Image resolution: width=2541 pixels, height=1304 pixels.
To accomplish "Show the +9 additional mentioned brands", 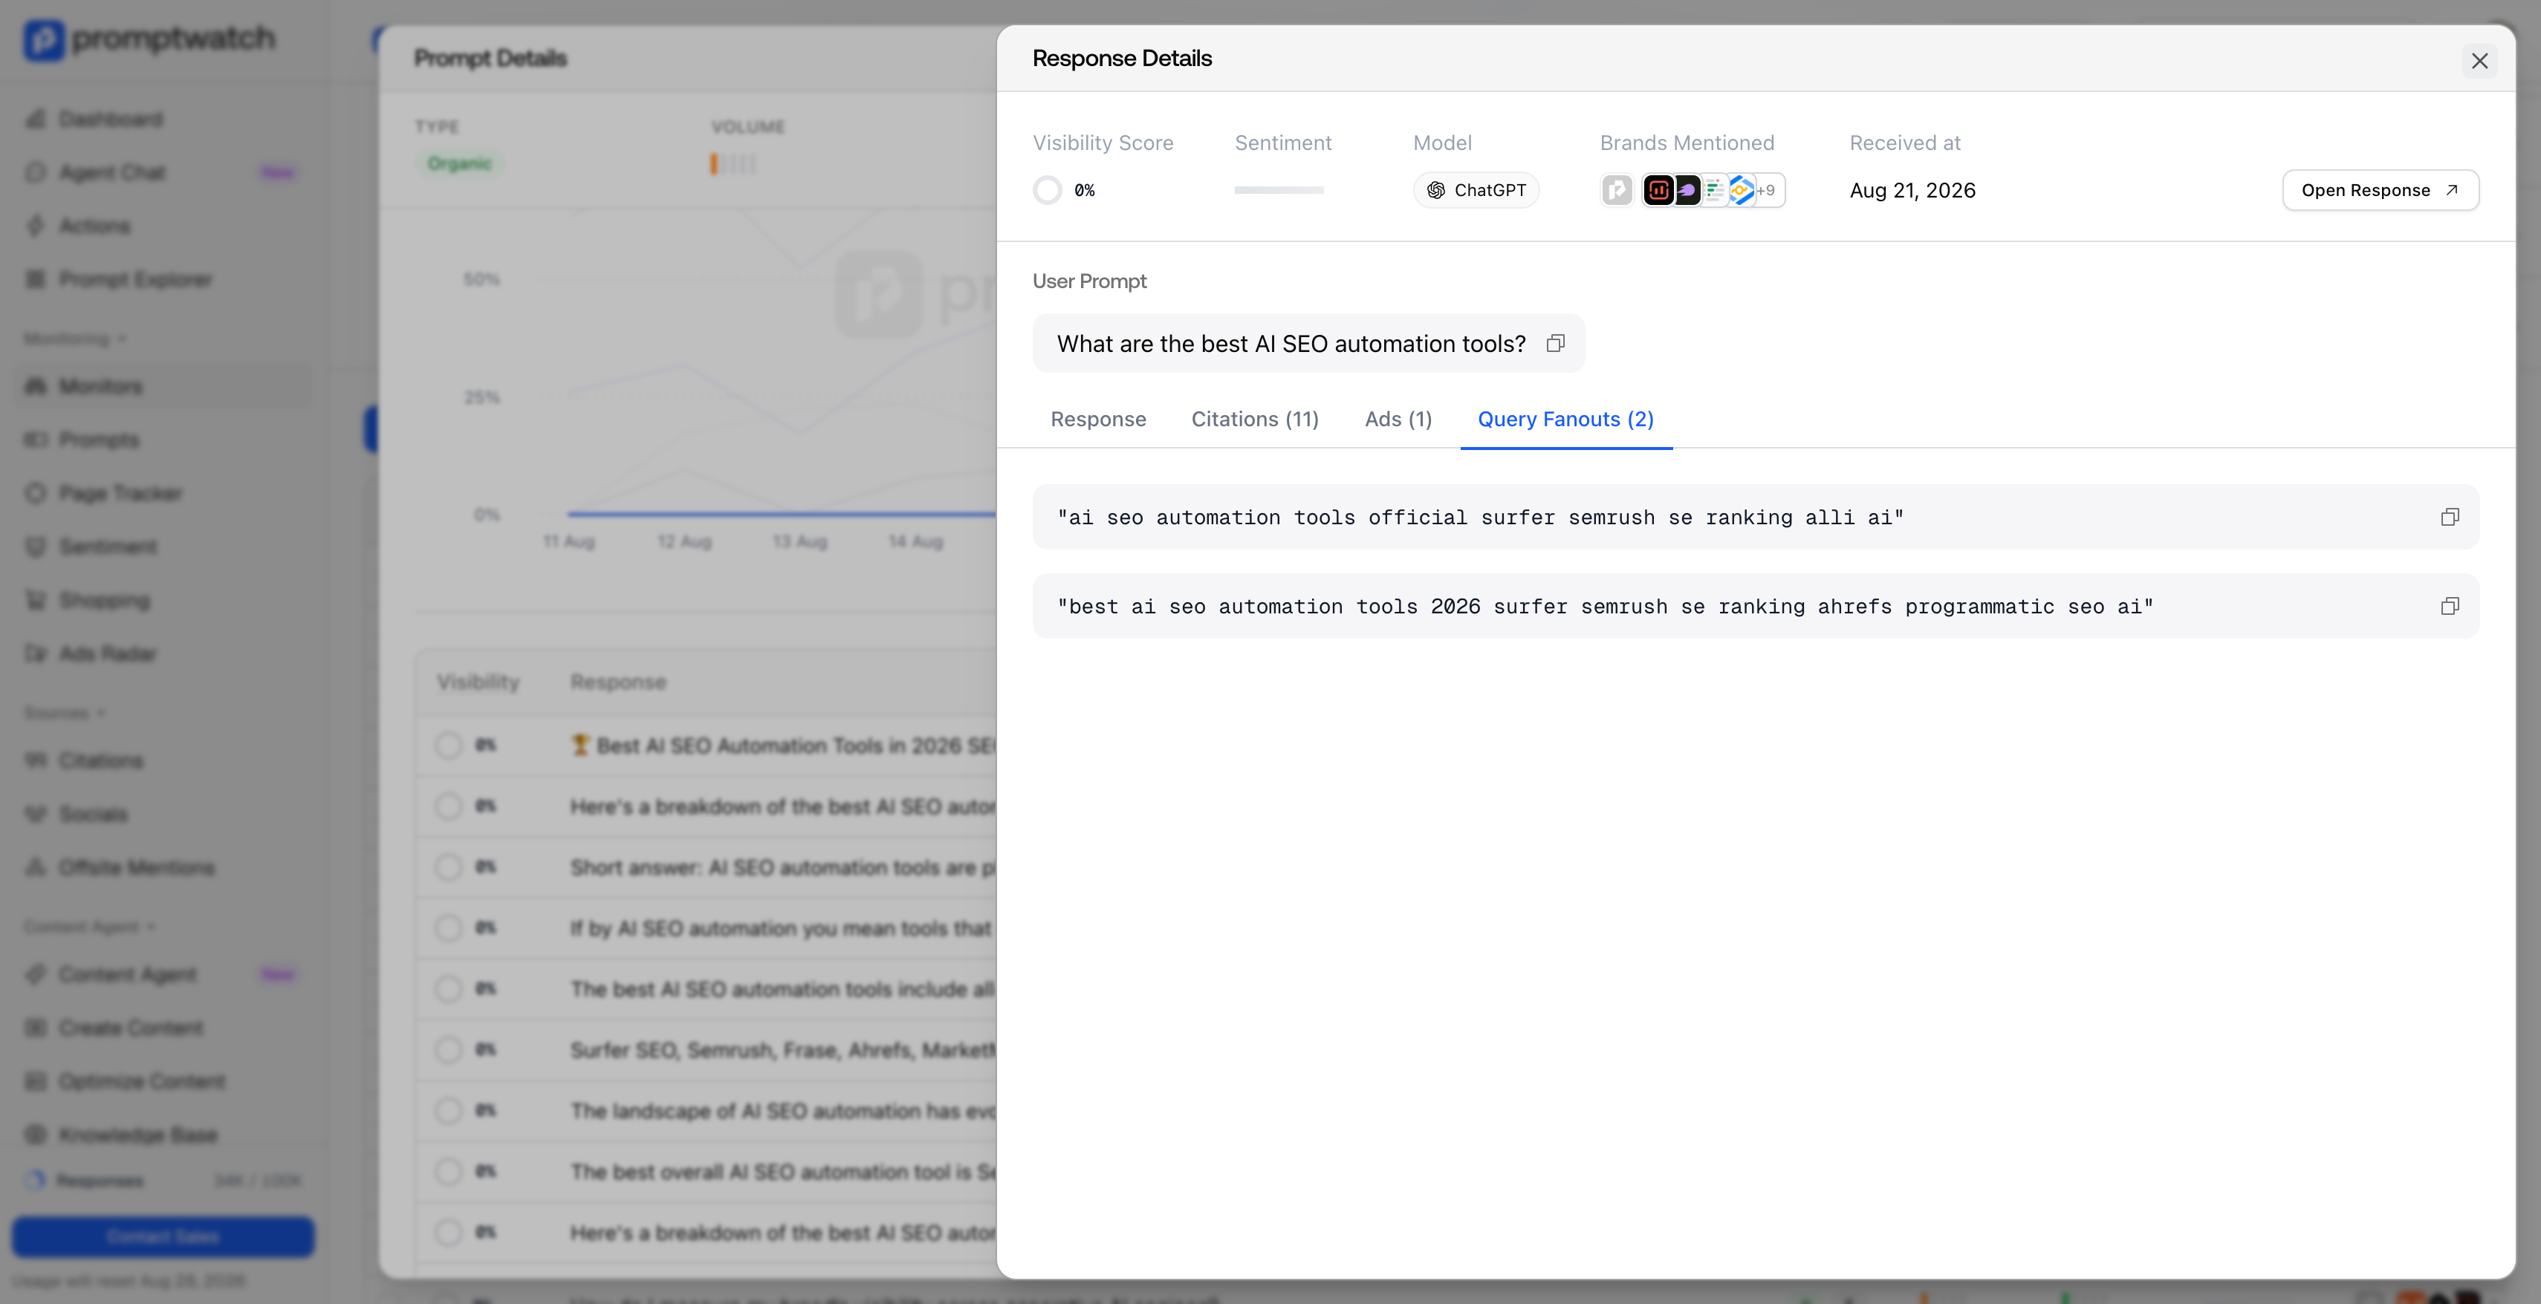I will pyautogui.click(x=1767, y=190).
